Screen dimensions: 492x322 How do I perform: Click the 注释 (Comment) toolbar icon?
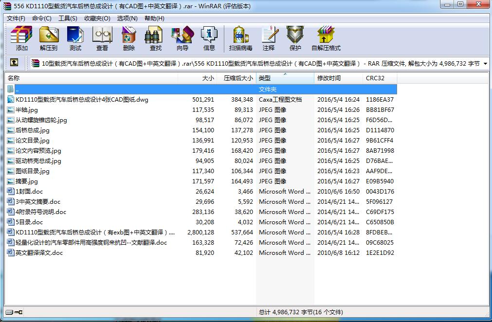point(269,35)
